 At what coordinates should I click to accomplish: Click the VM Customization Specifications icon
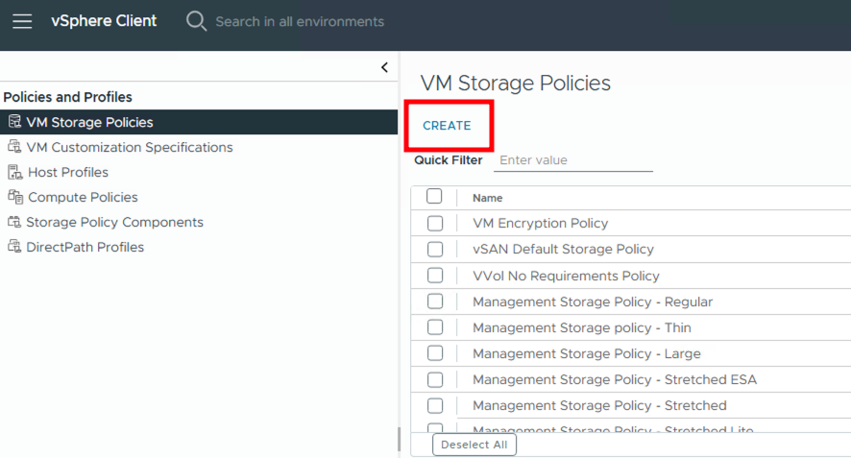click(14, 147)
